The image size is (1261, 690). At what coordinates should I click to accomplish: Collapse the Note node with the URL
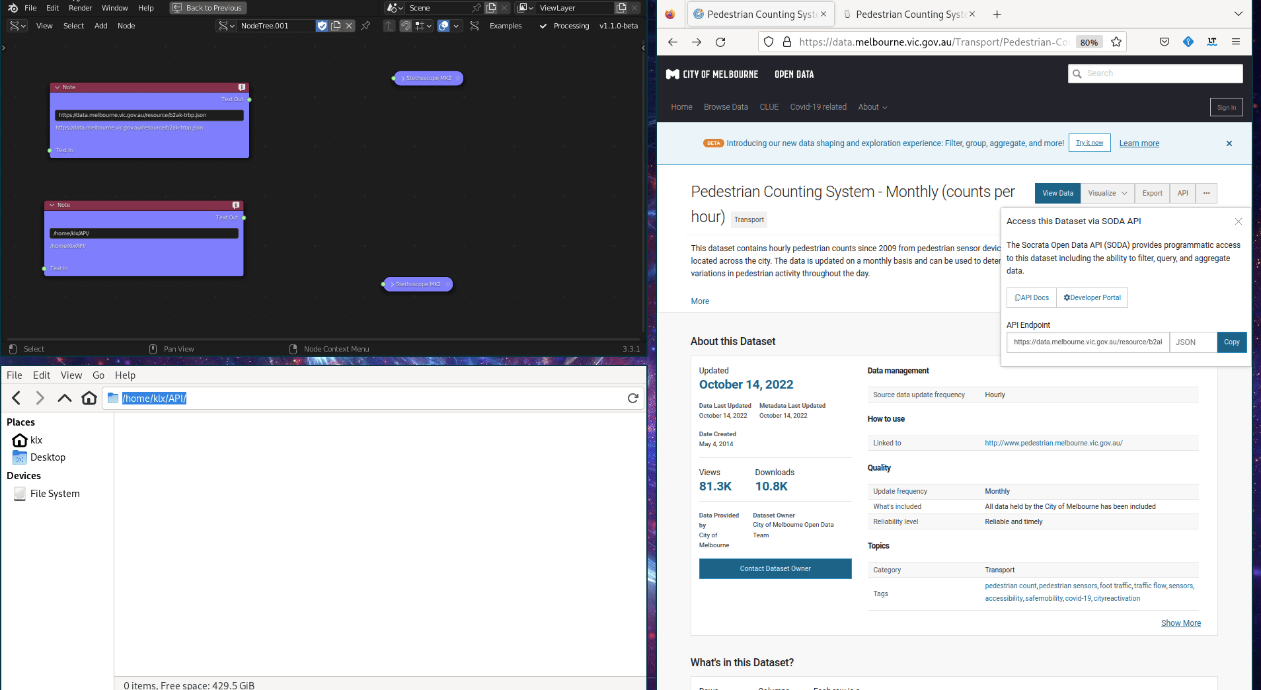57,87
